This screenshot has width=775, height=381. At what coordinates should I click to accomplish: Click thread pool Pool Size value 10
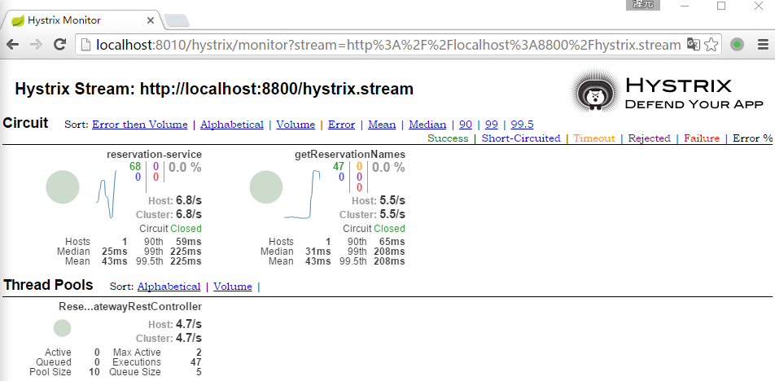(x=94, y=372)
